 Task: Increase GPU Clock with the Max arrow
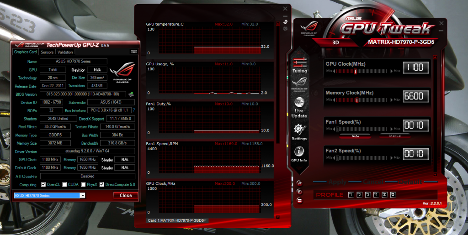[392, 71]
